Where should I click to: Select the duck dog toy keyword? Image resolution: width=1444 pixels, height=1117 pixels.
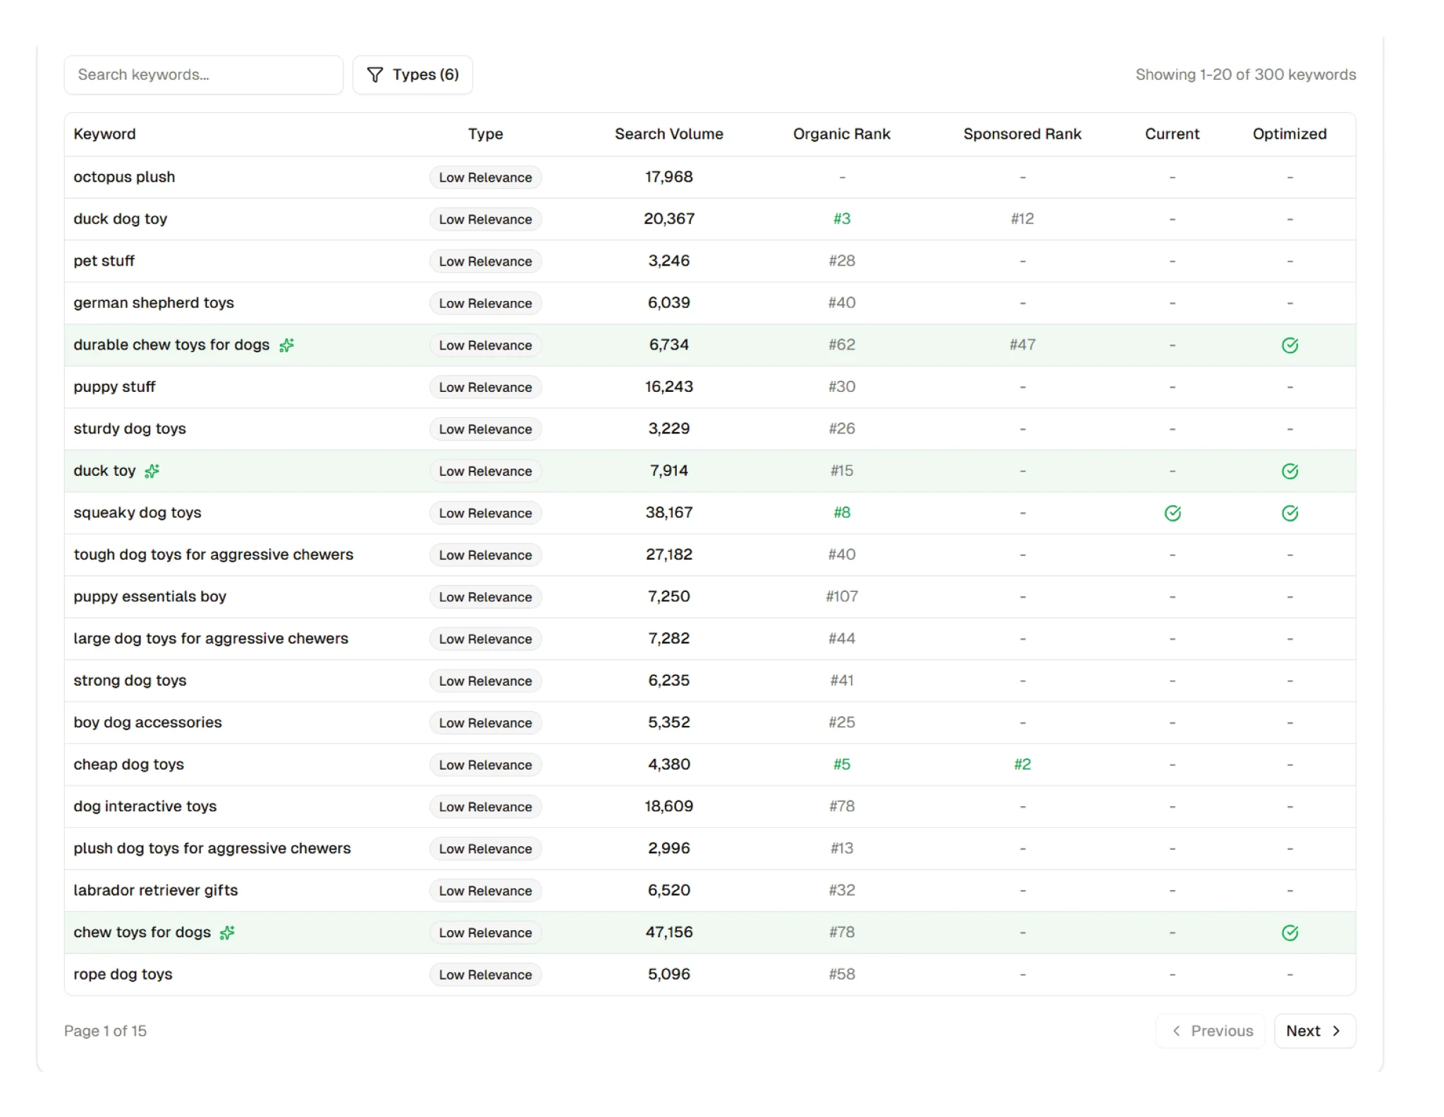(x=120, y=219)
